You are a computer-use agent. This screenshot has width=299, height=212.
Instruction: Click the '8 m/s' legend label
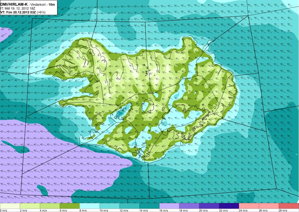click(x=83, y=211)
